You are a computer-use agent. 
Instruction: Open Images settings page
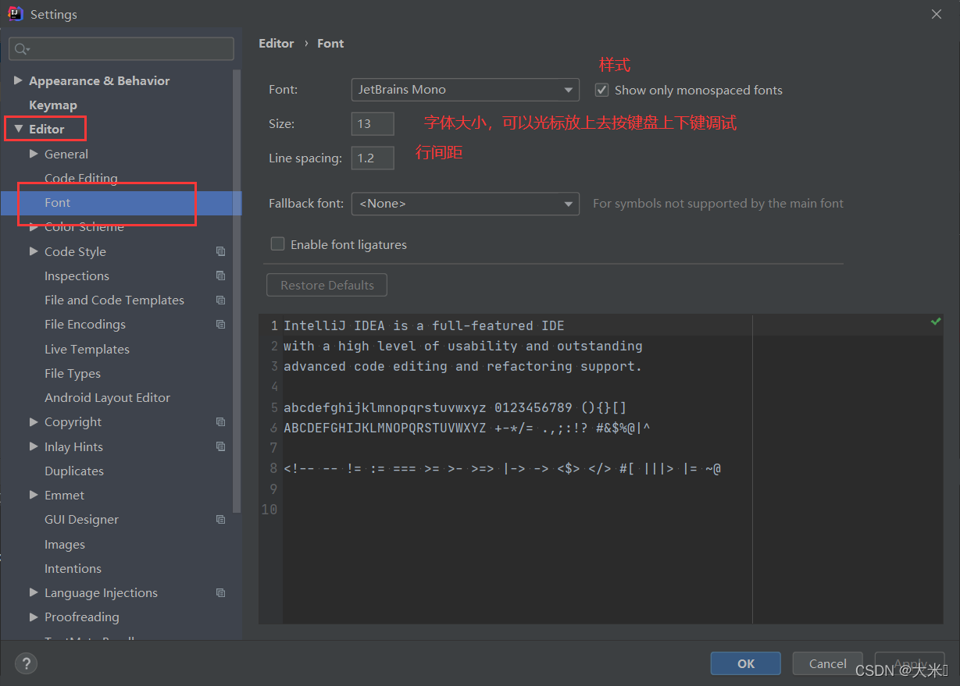[65, 544]
